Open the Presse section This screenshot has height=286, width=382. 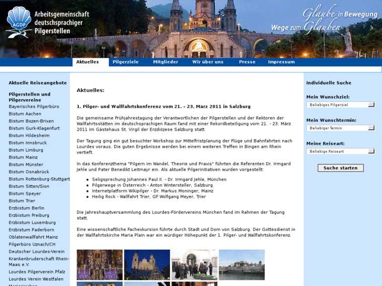coord(247,62)
